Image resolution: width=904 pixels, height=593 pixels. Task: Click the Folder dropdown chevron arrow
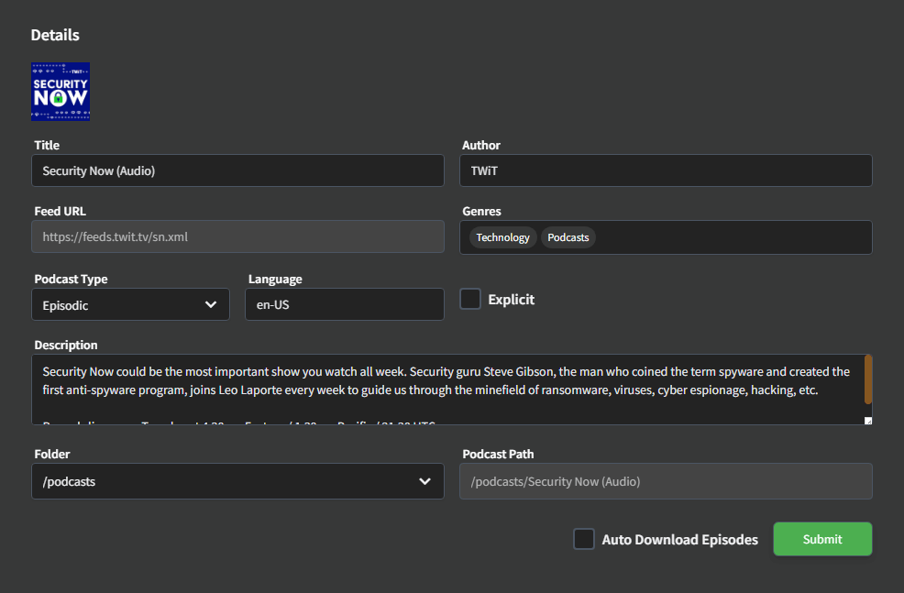(424, 481)
